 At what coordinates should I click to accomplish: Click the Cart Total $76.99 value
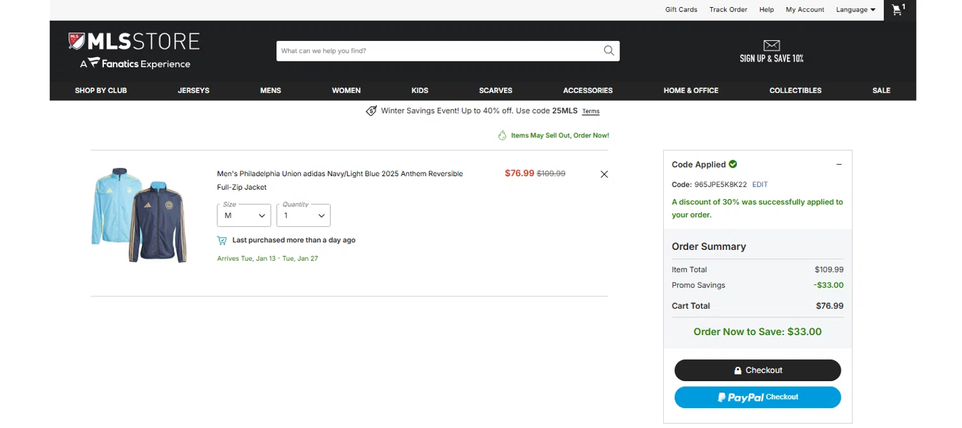point(830,306)
